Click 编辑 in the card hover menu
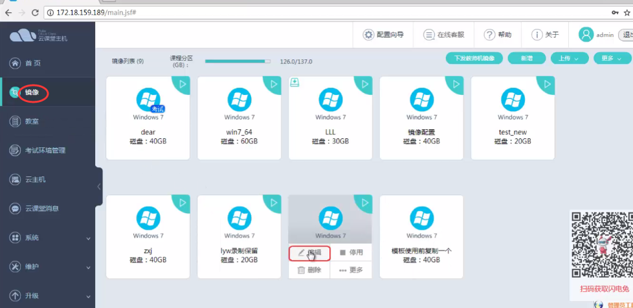 [x=309, y=253]
